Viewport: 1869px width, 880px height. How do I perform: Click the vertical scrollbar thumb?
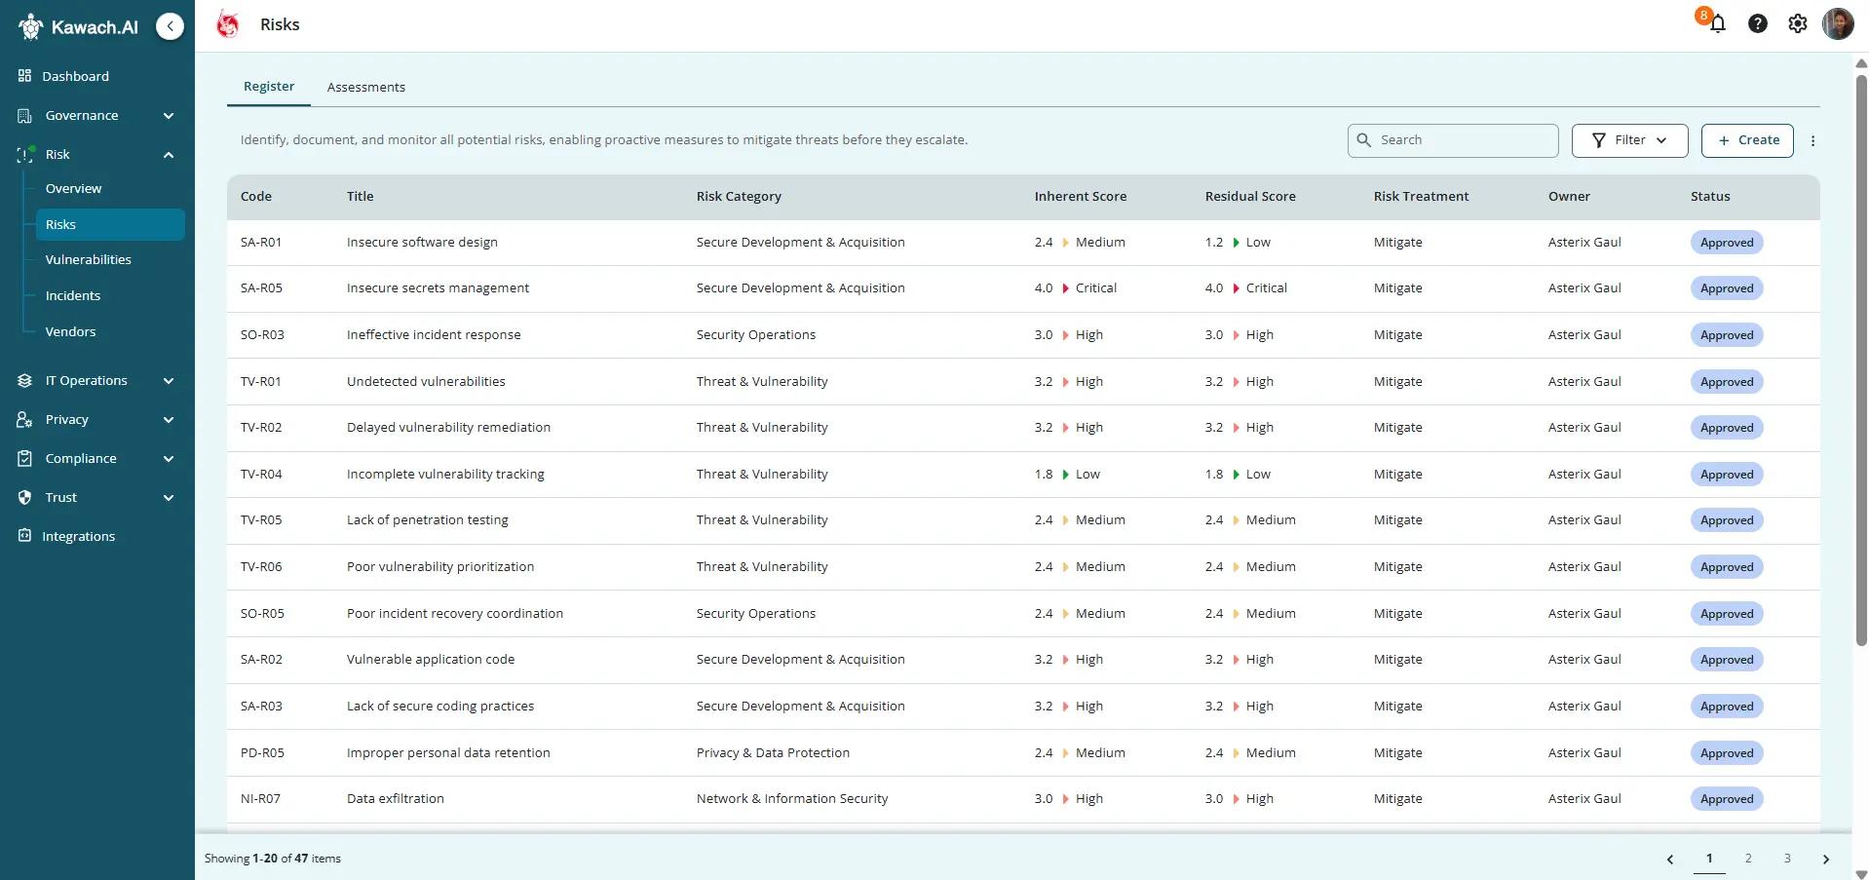[x=1860, y=361]
